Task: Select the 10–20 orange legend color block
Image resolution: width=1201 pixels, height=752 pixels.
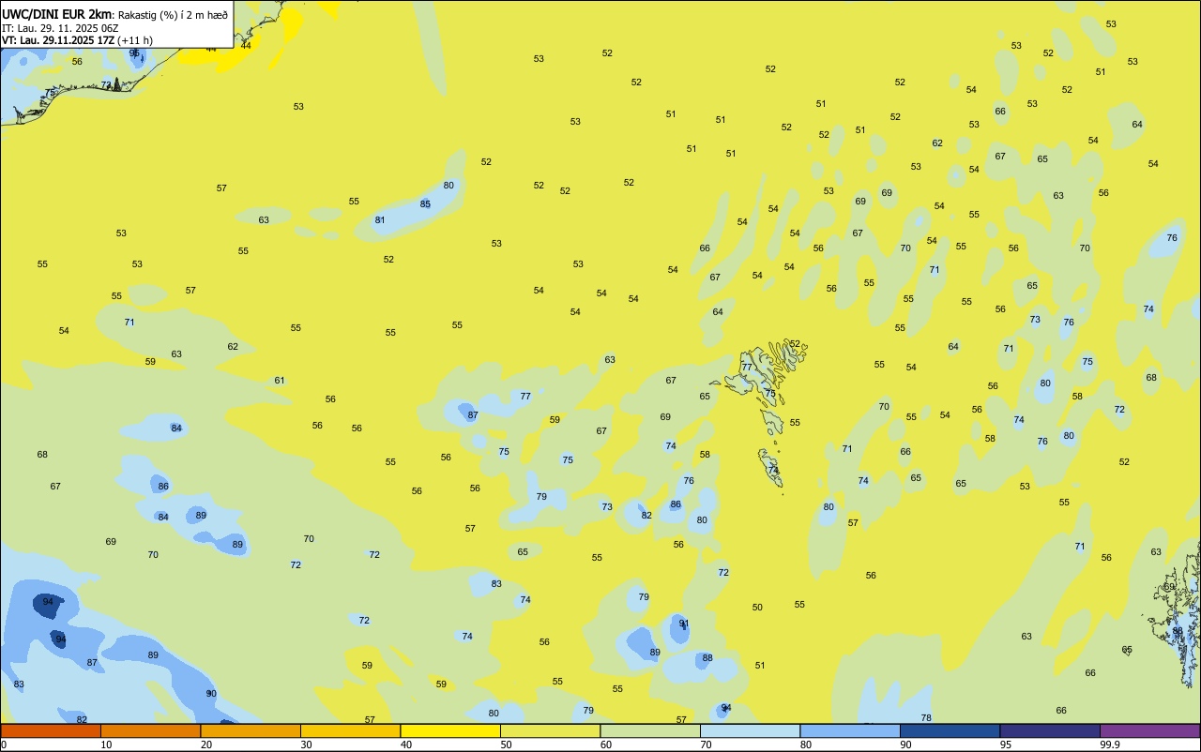Action: click(150, 730)
